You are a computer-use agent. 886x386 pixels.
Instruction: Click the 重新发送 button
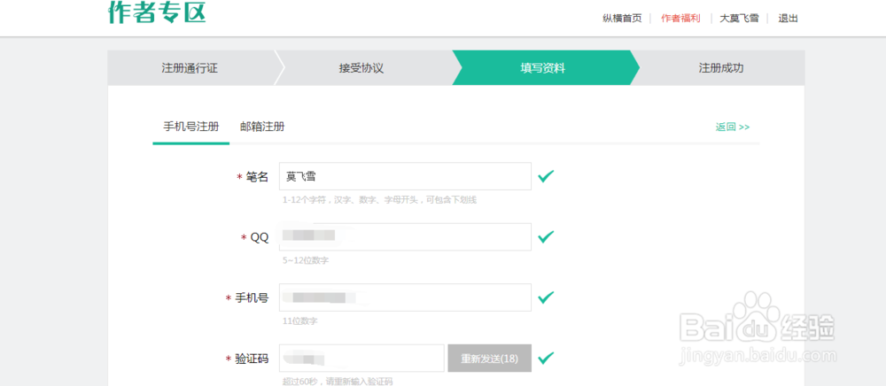click(489, 359)
